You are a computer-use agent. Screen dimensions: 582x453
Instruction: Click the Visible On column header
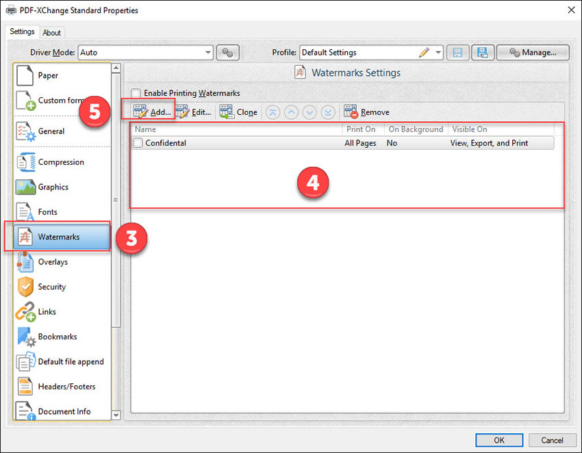(x=501, y=129)
